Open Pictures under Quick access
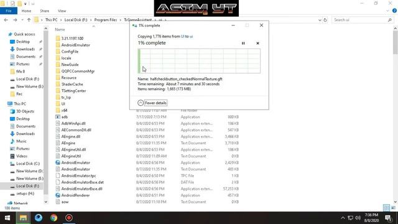398x224 pixels. [x=23, y=64]
